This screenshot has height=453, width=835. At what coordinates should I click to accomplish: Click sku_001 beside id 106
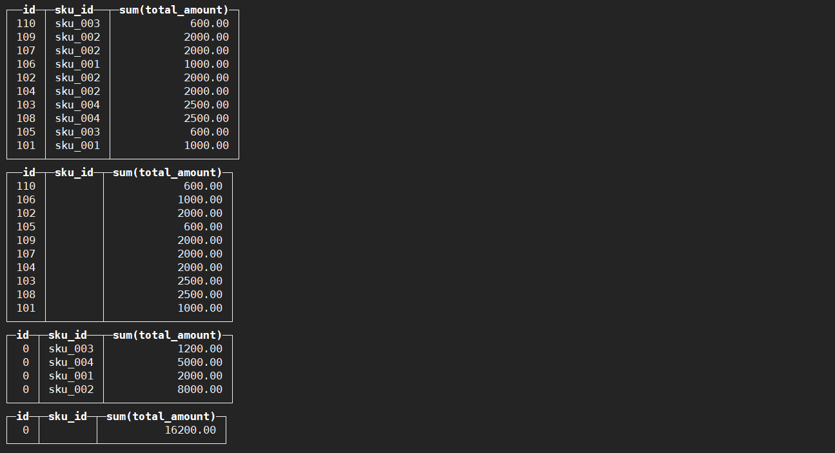pos(77,64)
